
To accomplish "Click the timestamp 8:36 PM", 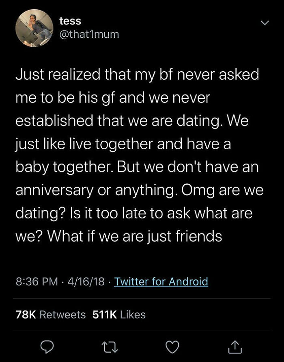I will [35, 281].
